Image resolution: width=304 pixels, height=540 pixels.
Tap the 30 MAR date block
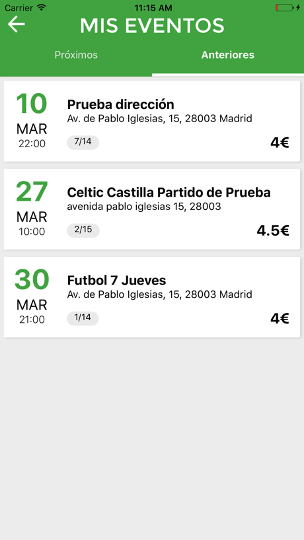(32, 296)
